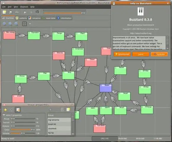The height and width of the screenshot is (142, 172).
Task: Click the edit preset document icon
Action: (x=62, y=109)
